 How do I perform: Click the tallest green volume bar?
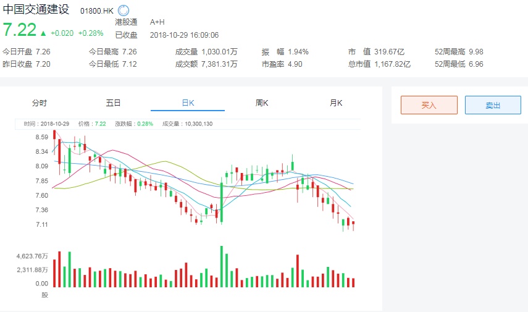click(x=221, y=266)
